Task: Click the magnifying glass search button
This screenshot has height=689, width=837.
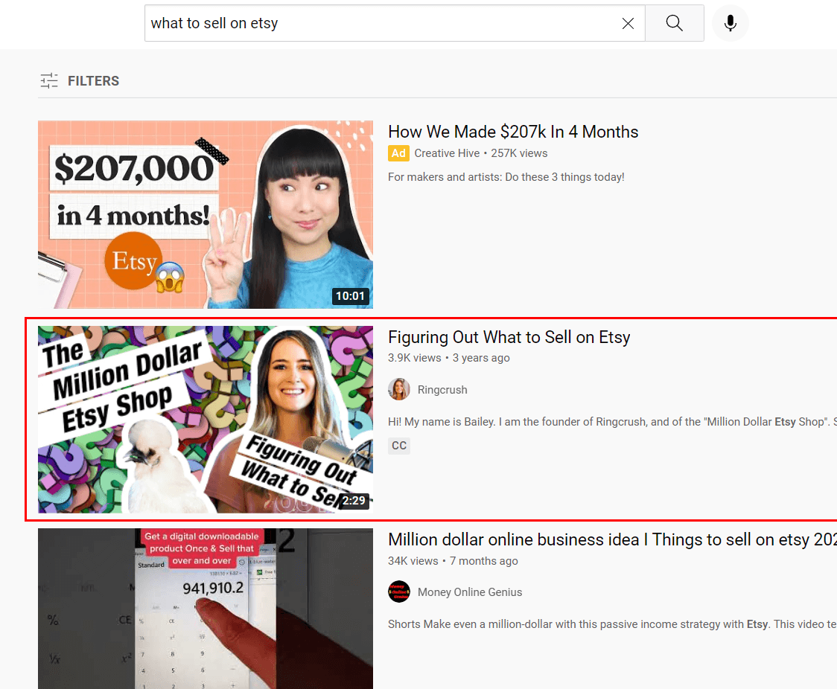Action: [674, 23]
